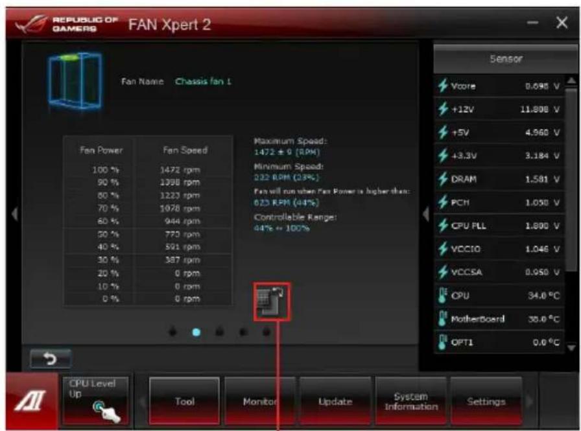Screen dimensions: 581x431
Task: Click the 100 % fan power row
Action: (148, 170)
